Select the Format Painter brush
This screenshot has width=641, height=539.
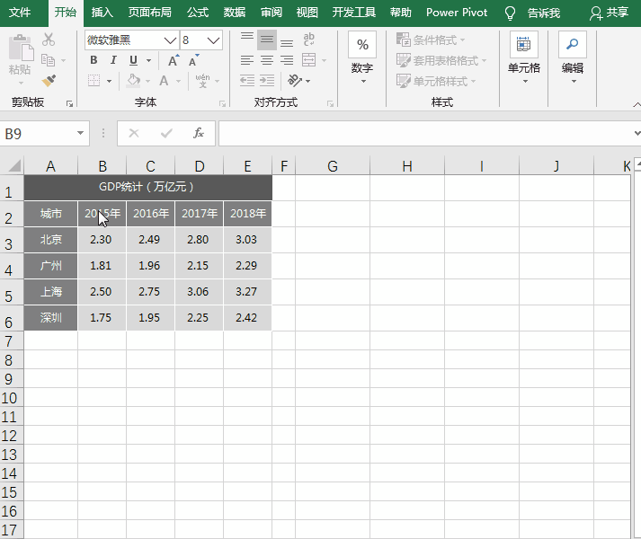[49, 80]
